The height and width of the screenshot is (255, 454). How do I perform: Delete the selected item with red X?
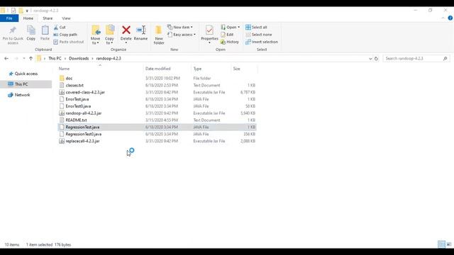126,34
